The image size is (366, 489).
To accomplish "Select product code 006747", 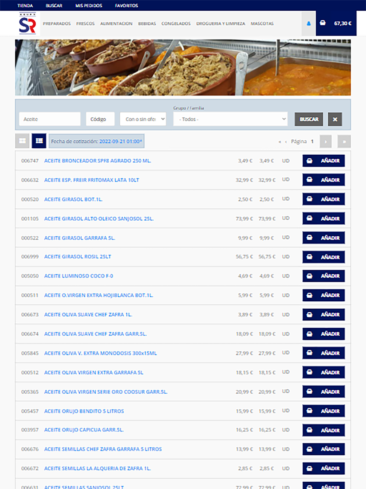I will coord(30,161).
